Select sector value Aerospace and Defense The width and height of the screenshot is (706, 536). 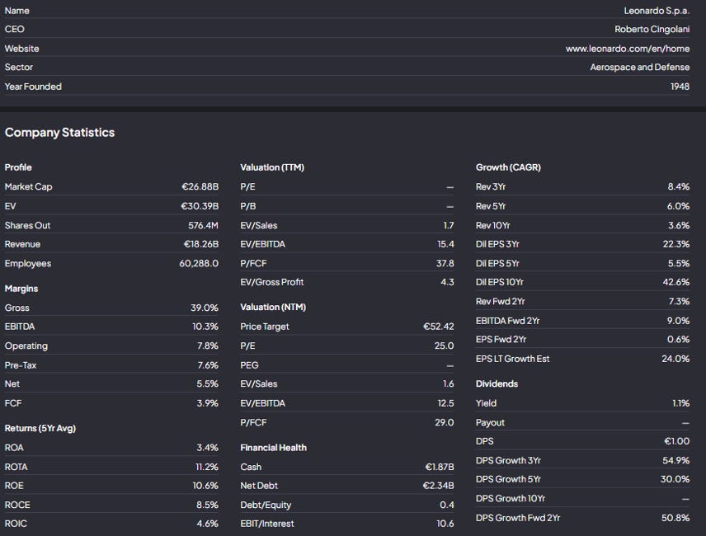[639, 67]
